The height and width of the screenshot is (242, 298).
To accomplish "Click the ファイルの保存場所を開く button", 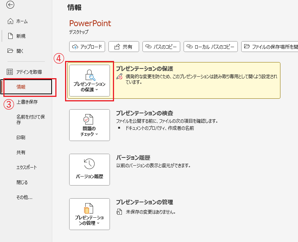I will click(x=270, y=47).
